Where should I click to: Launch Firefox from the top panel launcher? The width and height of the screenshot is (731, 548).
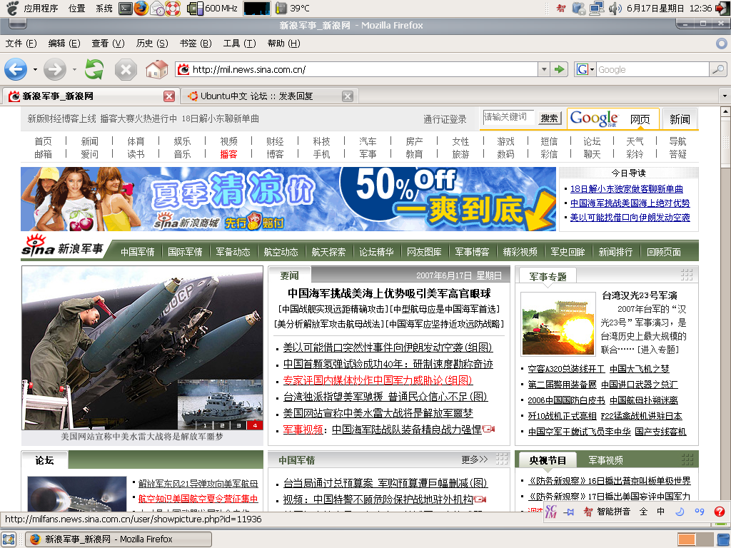[x=141, y=8]
